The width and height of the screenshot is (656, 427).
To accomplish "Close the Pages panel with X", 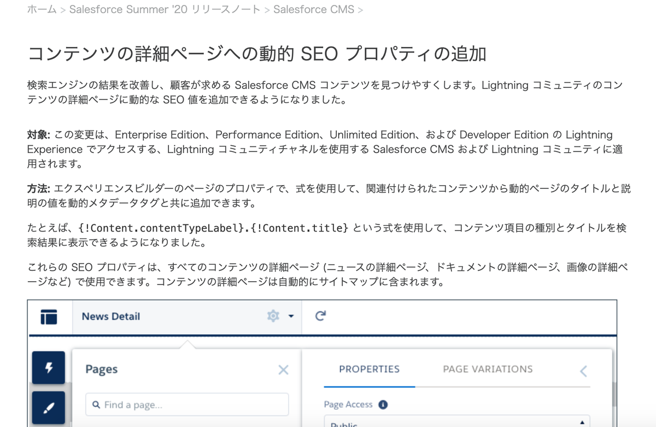I will pyautogui.click(x=283, y=370).
